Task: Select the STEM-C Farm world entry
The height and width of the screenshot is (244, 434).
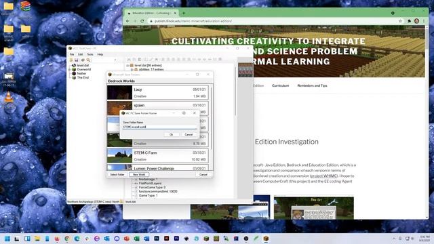Action: (157, 156)
